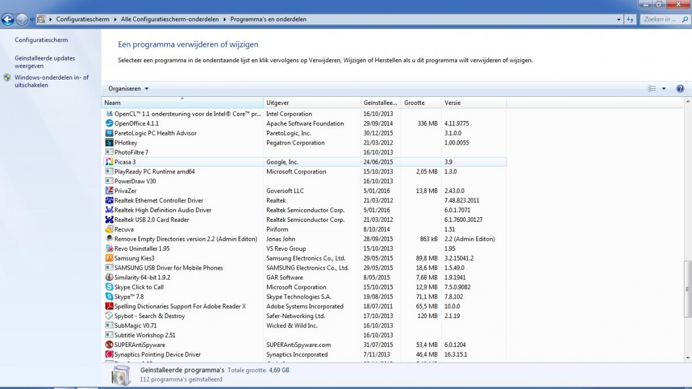Click the OpenOffice 4.1.1 program icon
692x389 pixels.
coord(110,123)
